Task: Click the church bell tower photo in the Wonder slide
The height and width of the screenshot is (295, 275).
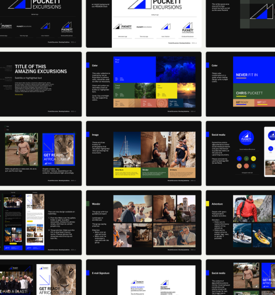Action: pos(186,209)
